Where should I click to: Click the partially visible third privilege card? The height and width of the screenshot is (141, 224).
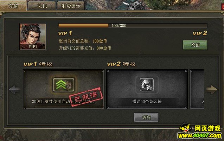point(197,89)
